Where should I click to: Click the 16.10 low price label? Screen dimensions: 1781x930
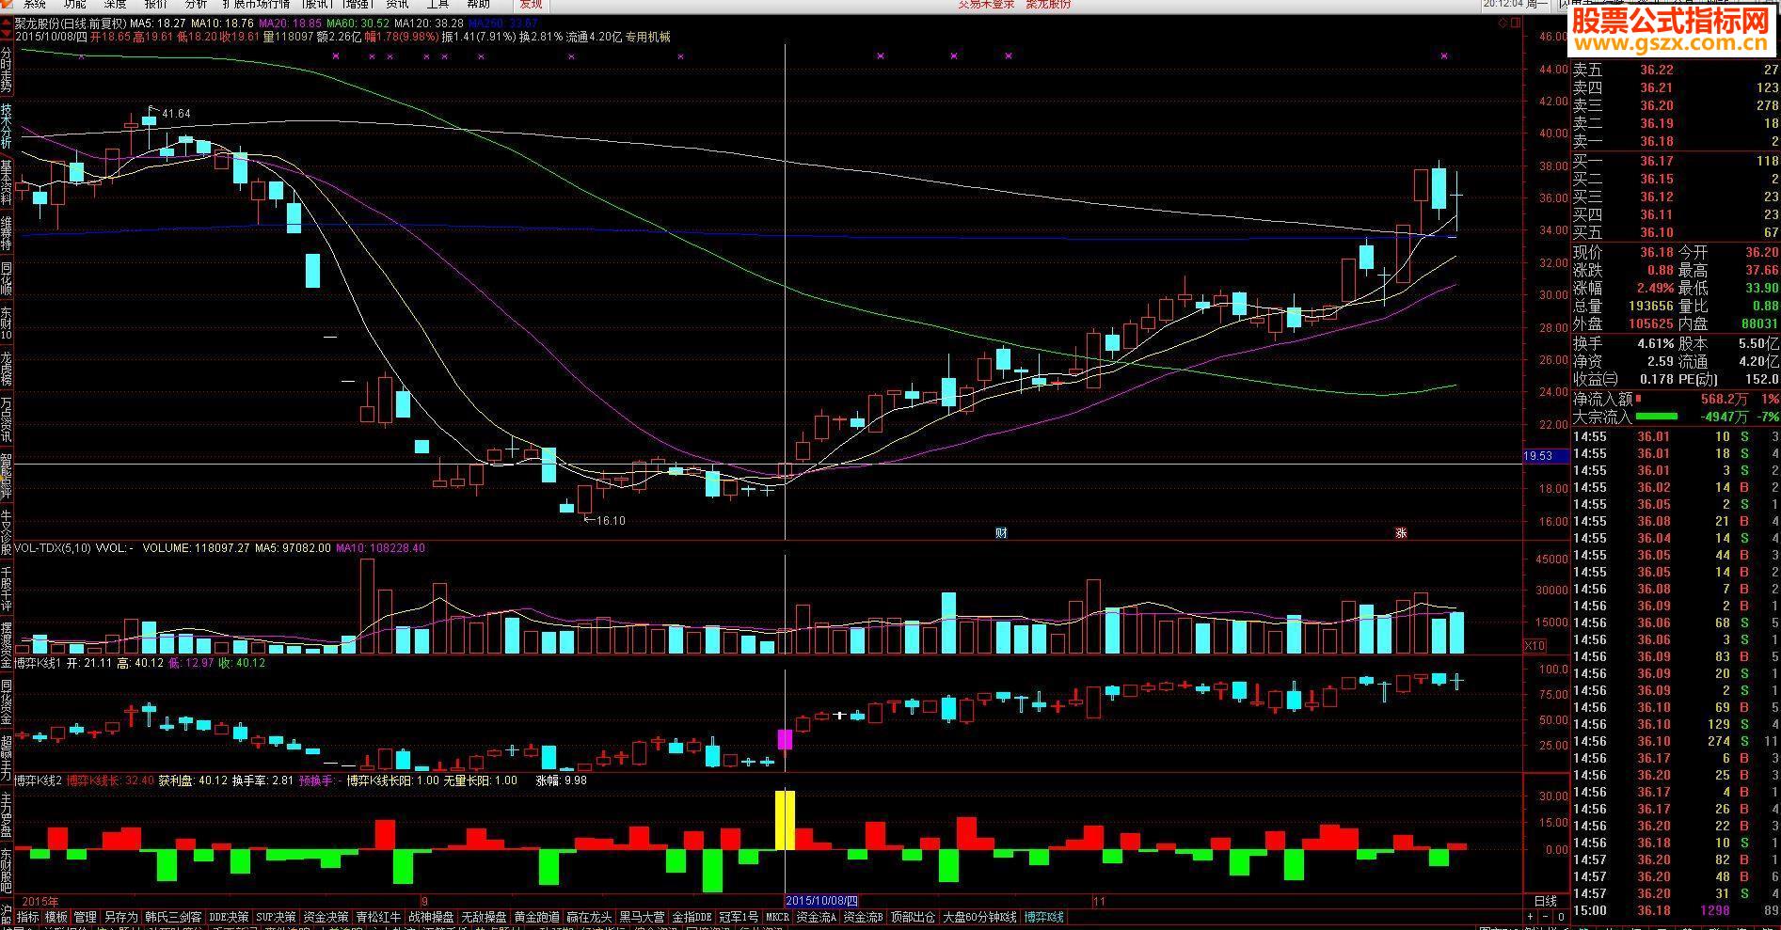point(611,520)
